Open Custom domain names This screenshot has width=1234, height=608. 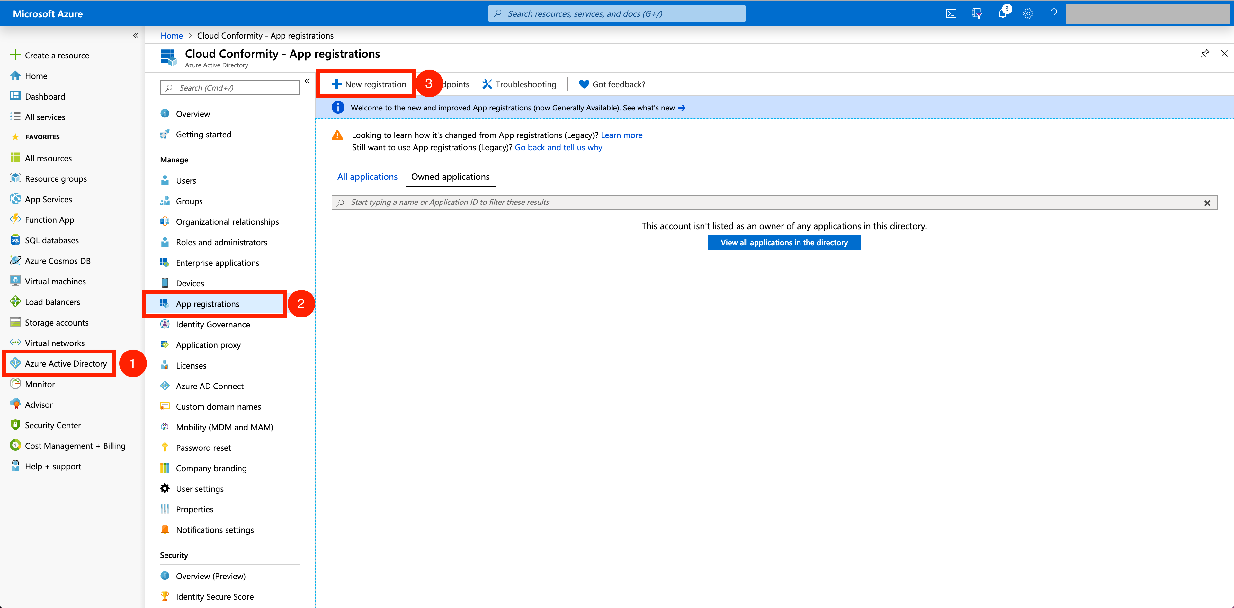tap(211, 407)
